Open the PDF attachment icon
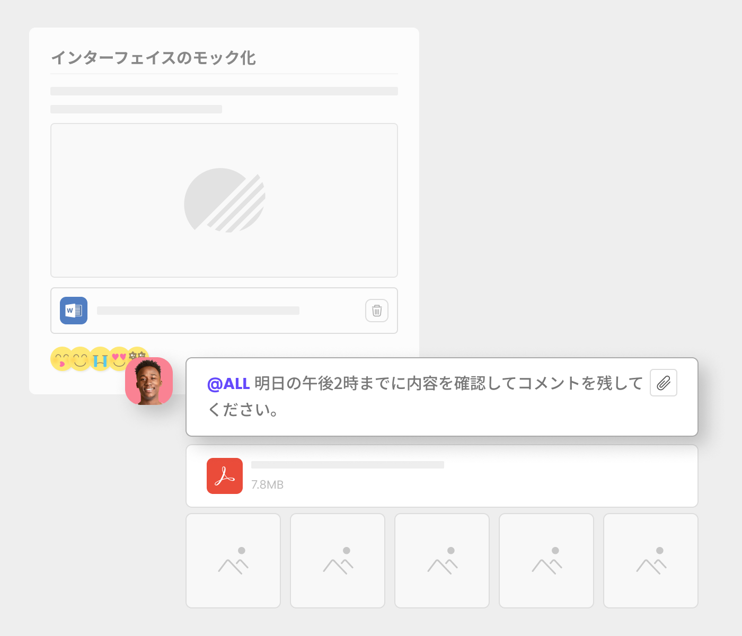The image size is (742, 636). click(225, 476)
